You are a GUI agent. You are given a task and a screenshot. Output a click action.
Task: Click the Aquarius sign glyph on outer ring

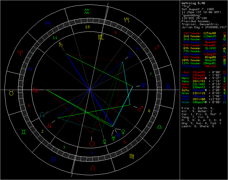(x=87, y=11)
